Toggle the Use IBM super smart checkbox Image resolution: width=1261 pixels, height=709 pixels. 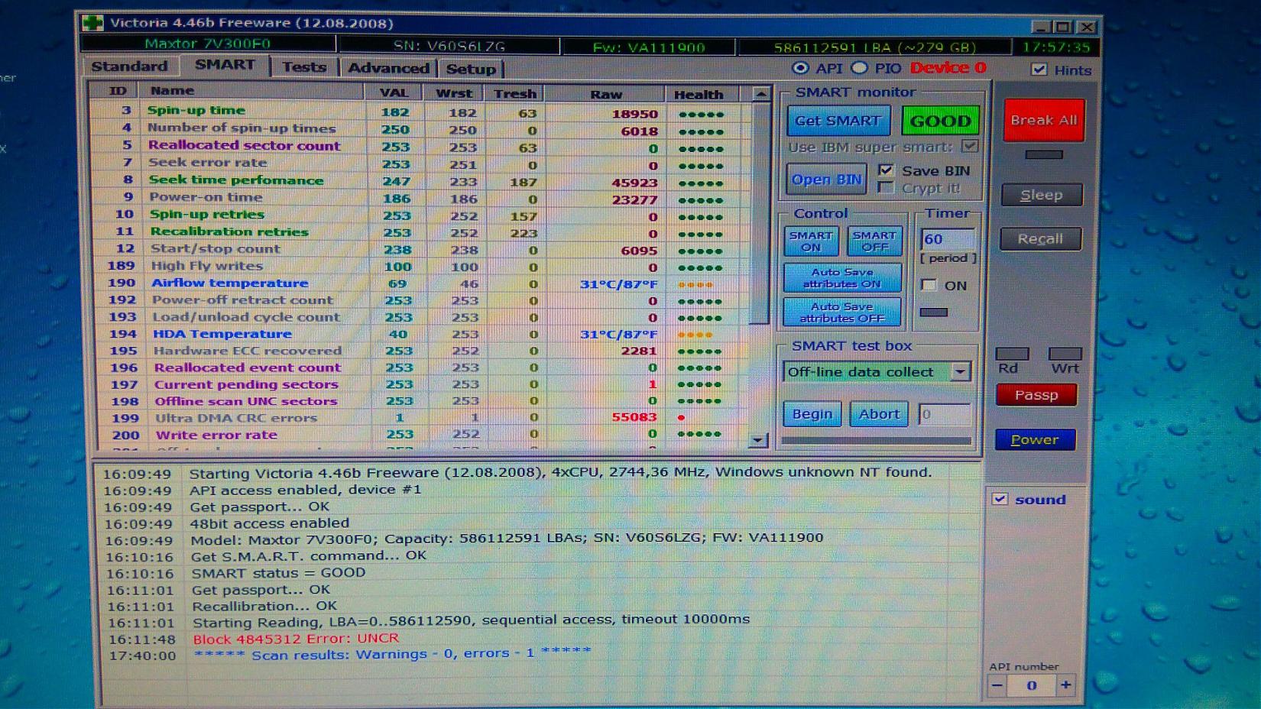tap(970, 146)
